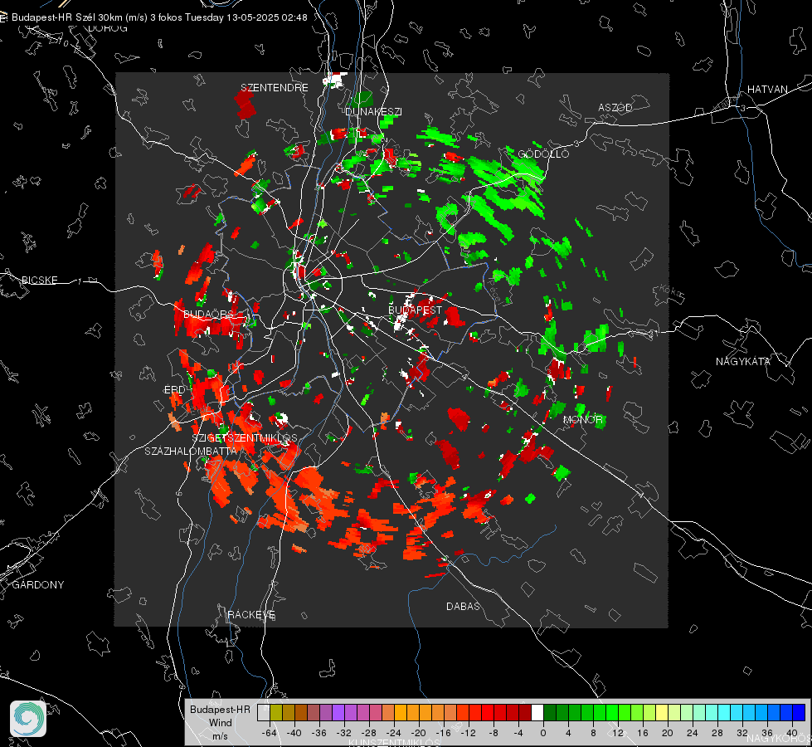Click the ÉRD city label
812x747 pixels.
pos(174,389)
